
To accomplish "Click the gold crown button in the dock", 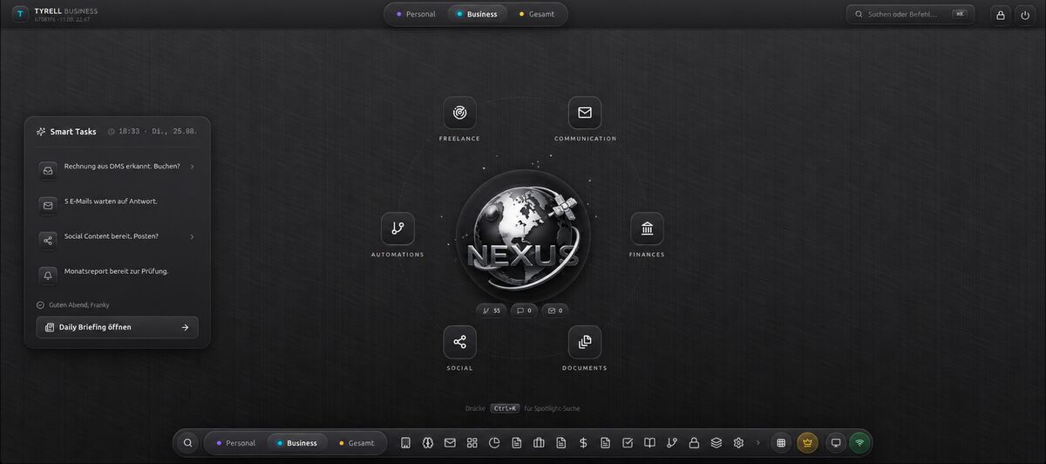I will [807, 443].
